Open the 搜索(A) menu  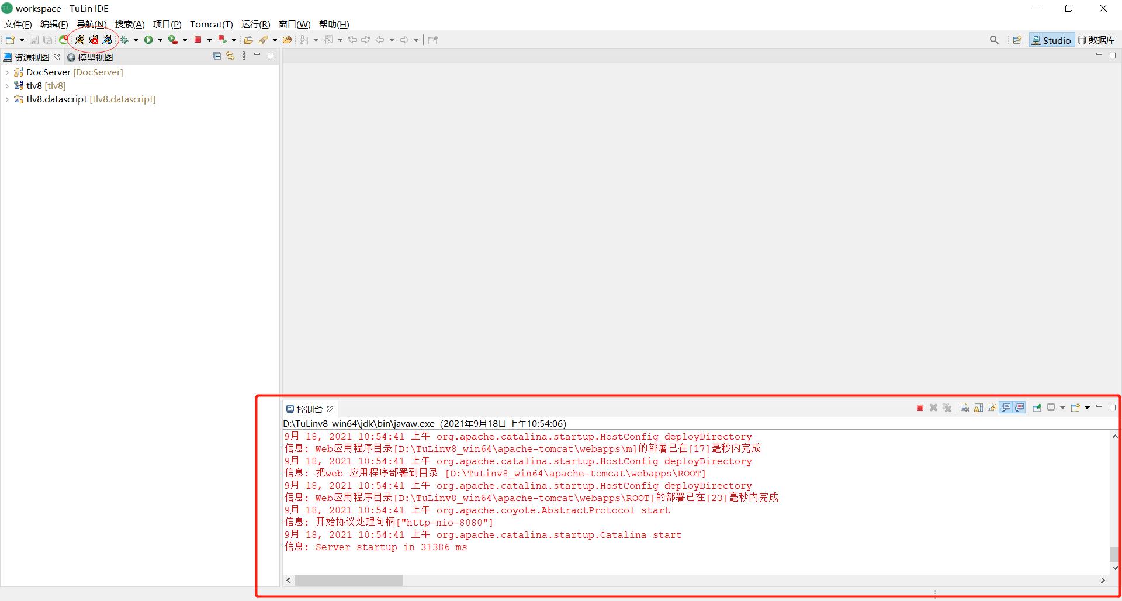(130, 24)
